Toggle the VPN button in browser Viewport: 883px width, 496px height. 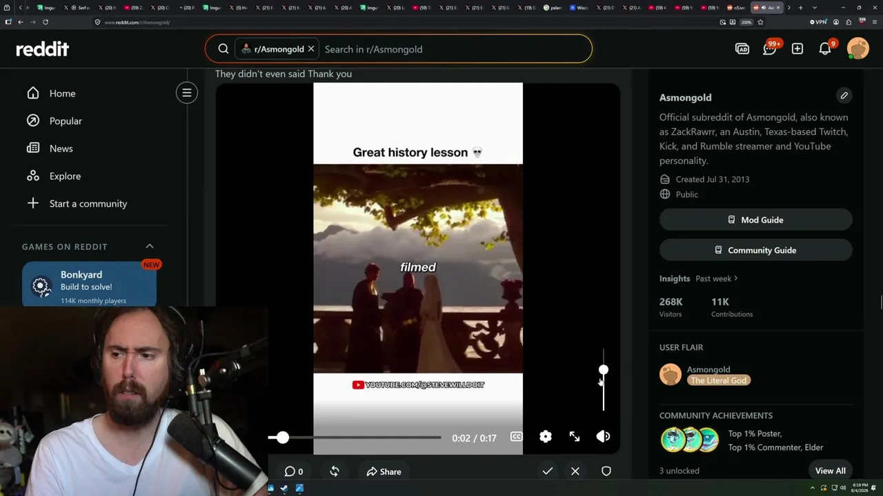click(818, 22)
